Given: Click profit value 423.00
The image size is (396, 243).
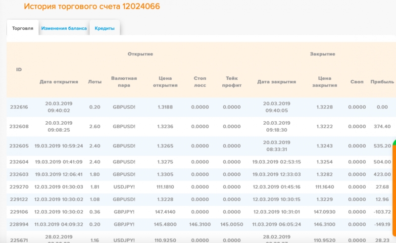Looking at the screenshot, I should coord(382,174).
